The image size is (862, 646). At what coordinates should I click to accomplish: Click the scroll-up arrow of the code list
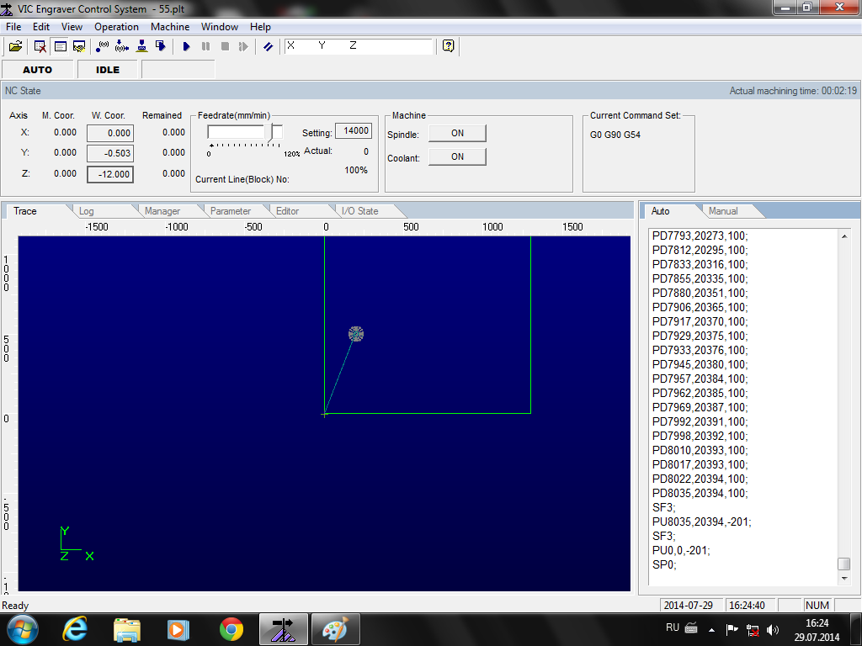tap(844, 236)
